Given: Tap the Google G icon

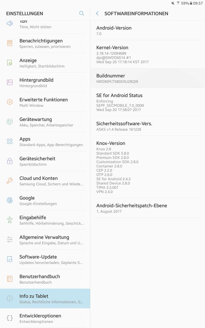Looking at the screenshot, I should 10,200.
